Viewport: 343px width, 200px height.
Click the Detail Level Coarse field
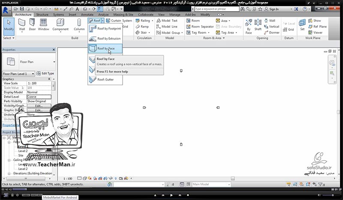[x=39, y=97]
